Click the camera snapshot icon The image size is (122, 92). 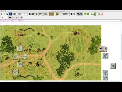coord(10,18)
